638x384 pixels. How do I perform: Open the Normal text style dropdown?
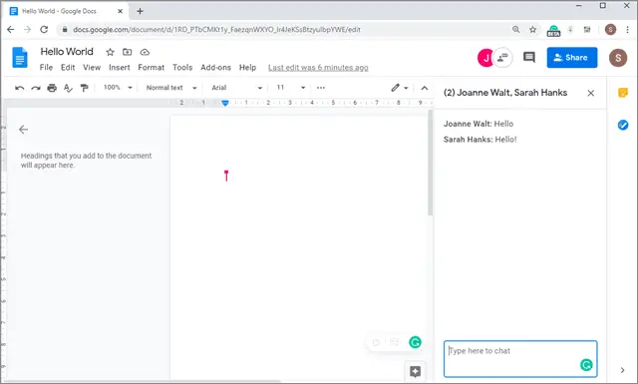tap(171, 88)
